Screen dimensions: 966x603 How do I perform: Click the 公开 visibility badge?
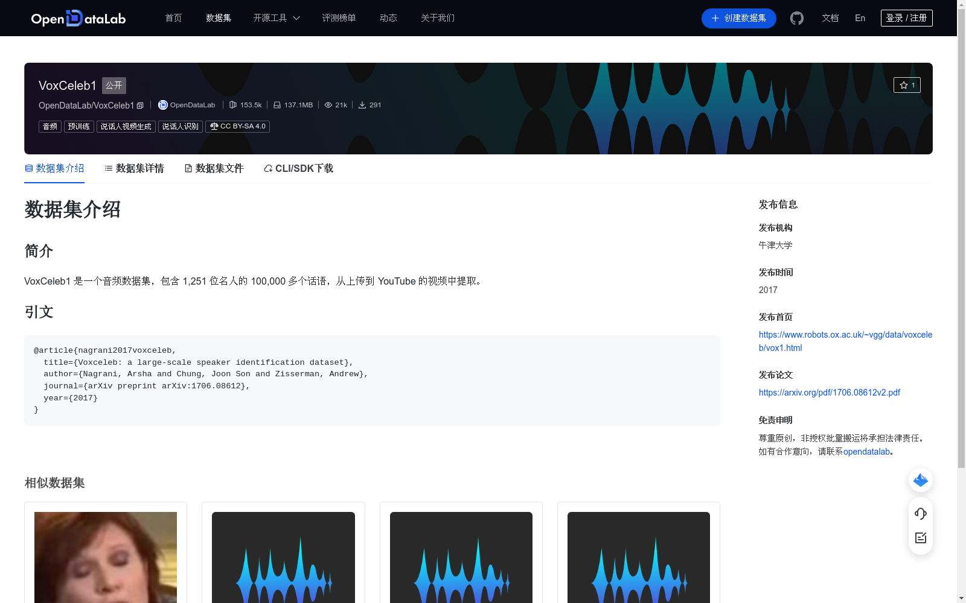[x=114, y=86]
